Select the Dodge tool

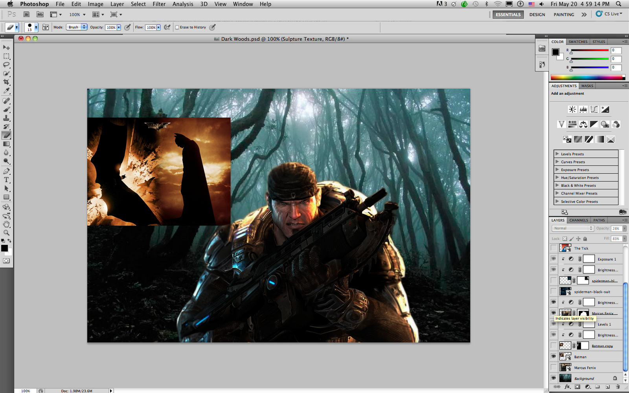(x=6, y=161)
